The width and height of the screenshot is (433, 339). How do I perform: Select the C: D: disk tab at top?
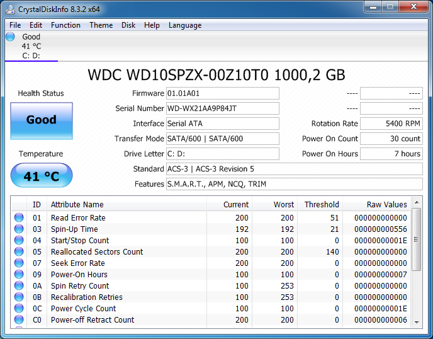click(31, 47)
